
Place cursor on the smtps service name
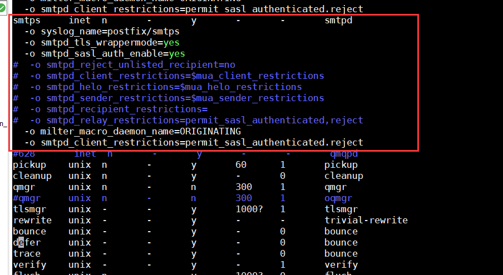pos(27,21)
